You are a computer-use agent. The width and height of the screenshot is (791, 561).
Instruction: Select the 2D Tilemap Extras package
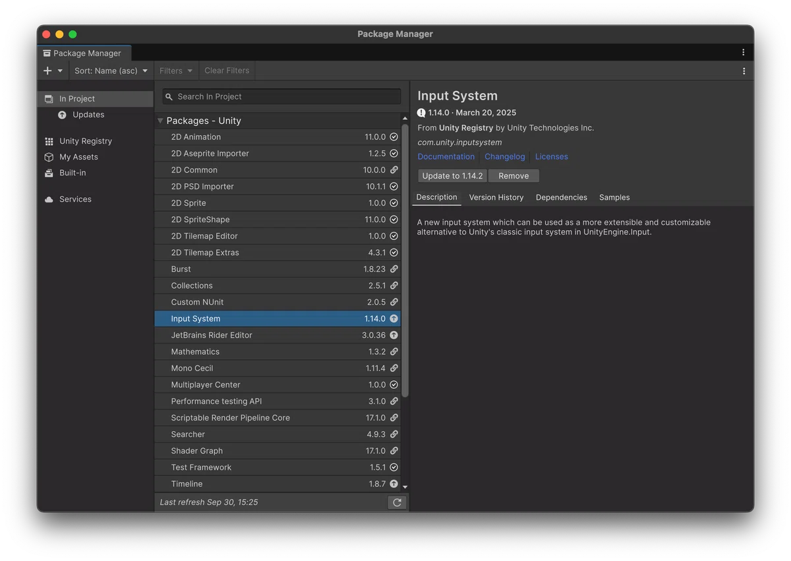click(x=278, y=252)
